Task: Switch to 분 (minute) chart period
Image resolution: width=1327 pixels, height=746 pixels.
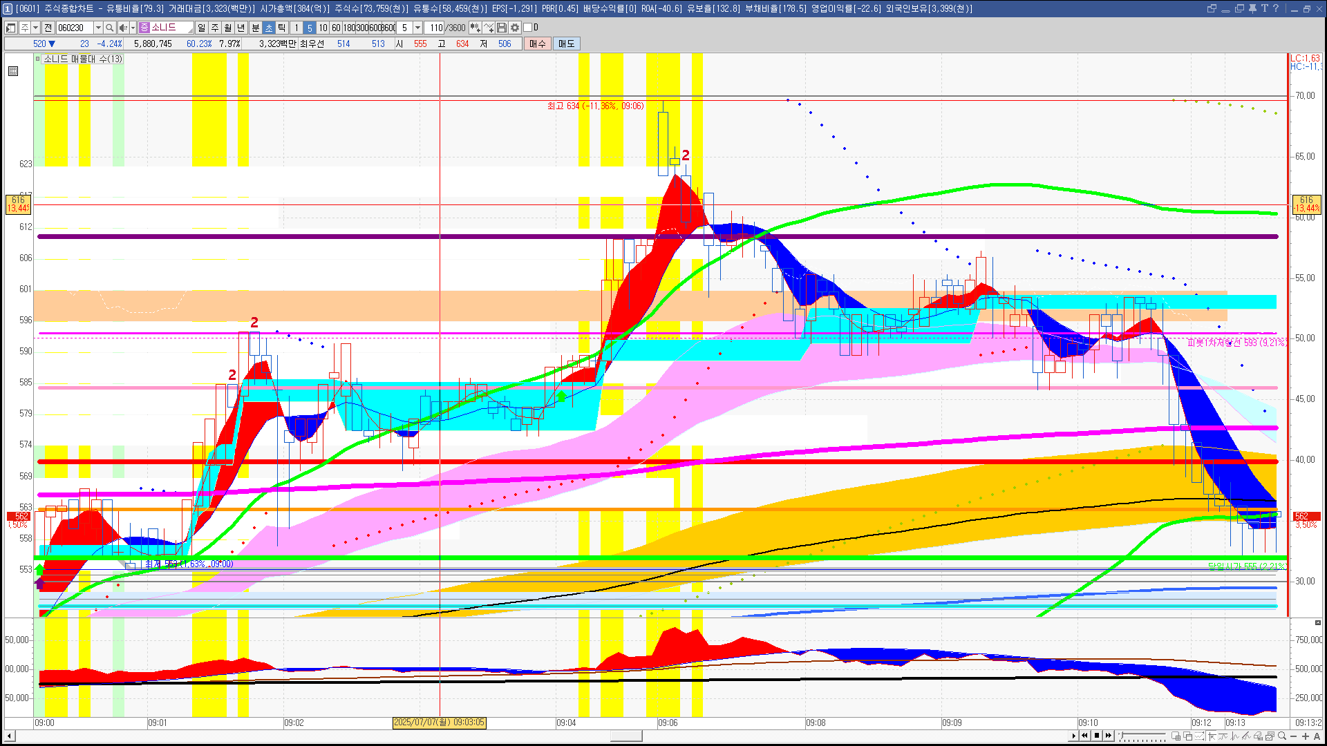Action: point(255,28)
